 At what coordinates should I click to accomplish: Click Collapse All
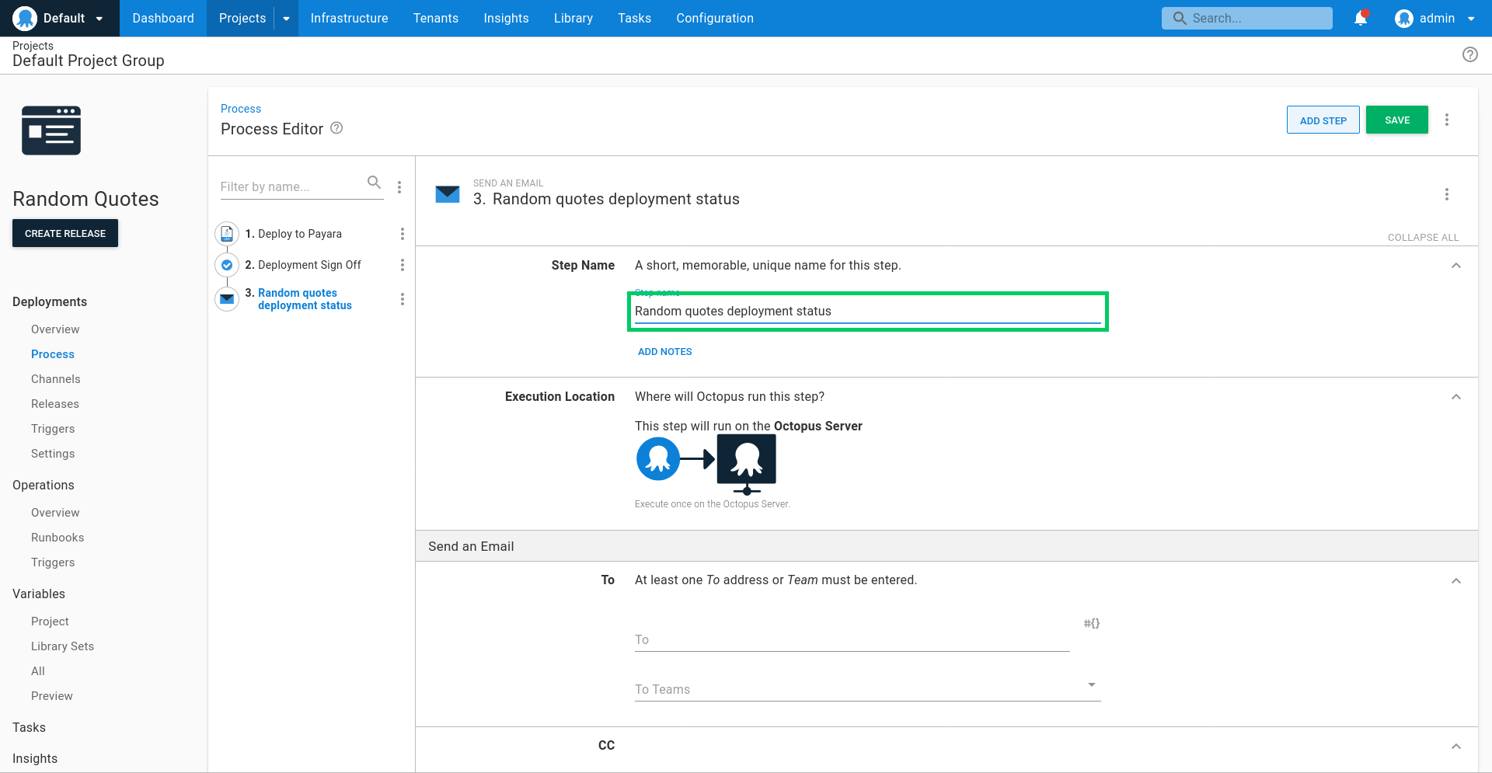coord(1424,237)
